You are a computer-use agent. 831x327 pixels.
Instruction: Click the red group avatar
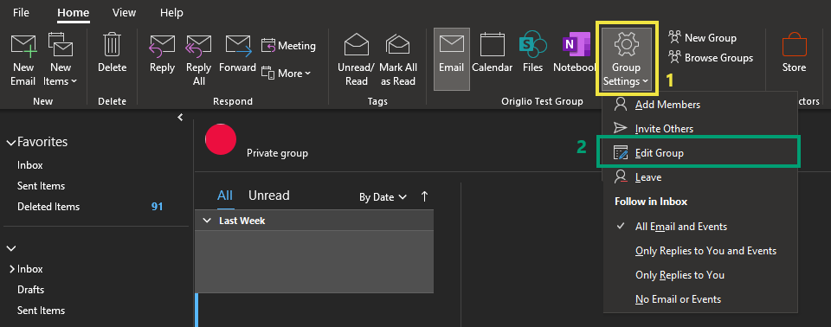[x=221, y=139]
